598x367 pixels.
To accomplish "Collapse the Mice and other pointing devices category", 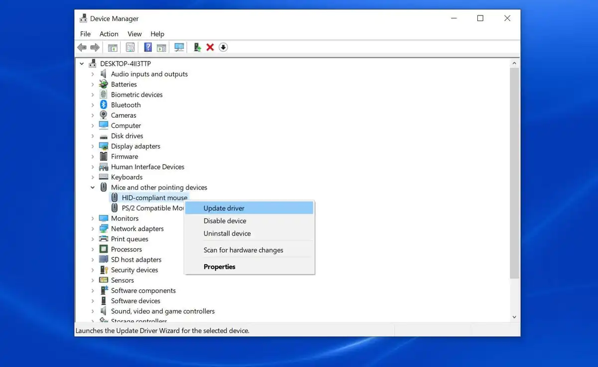I will coord(93,187).
